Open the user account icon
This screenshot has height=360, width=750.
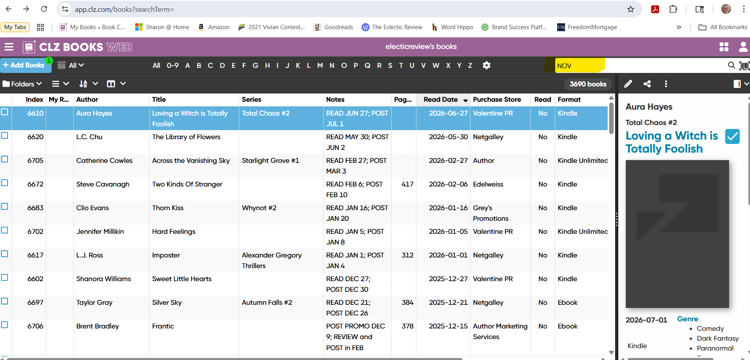(743, 47)
